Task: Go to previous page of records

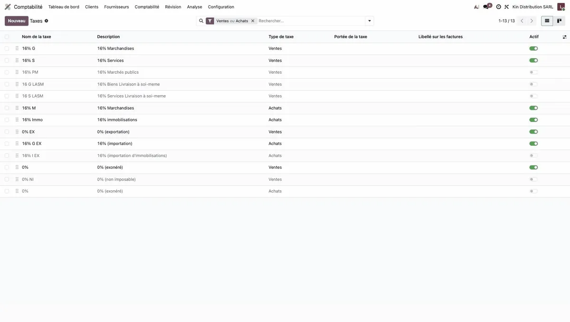Action: (x=522, y=21)
